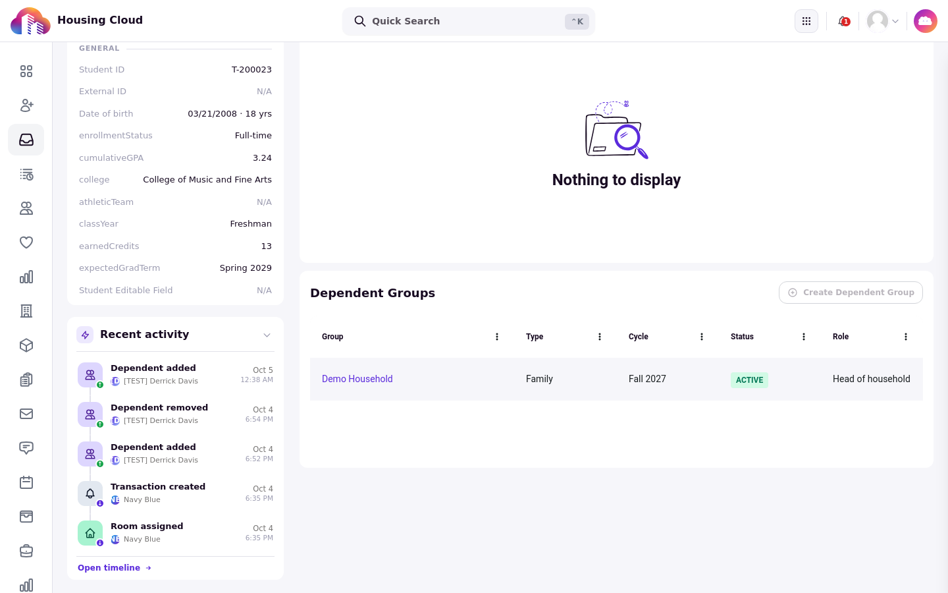The width and height of the screenshot is (948, 593).
Task: Sort by the Group column header
Action: tap(332, 337)
